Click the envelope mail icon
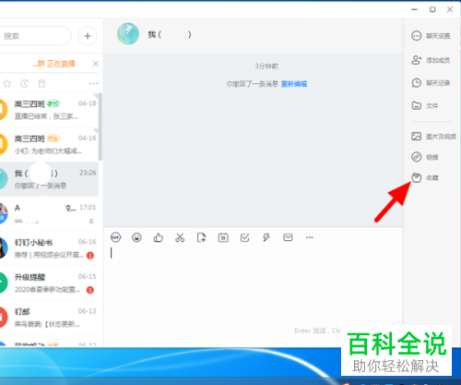 coord(288,237)
